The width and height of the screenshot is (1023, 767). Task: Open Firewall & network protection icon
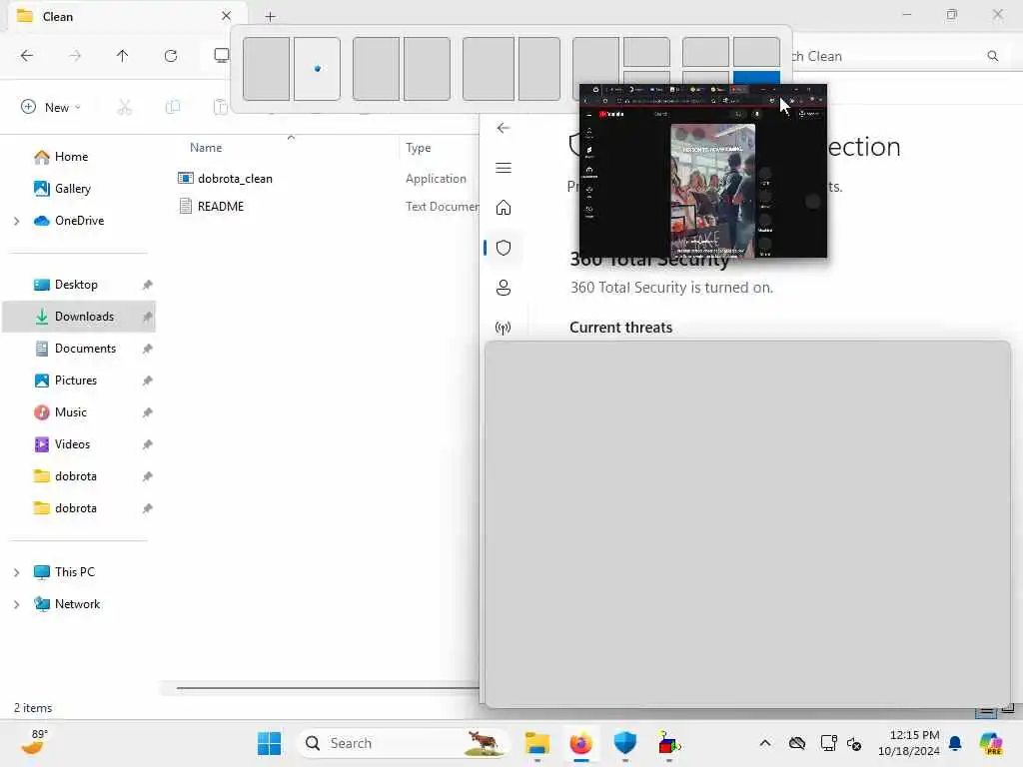(504, 328)
